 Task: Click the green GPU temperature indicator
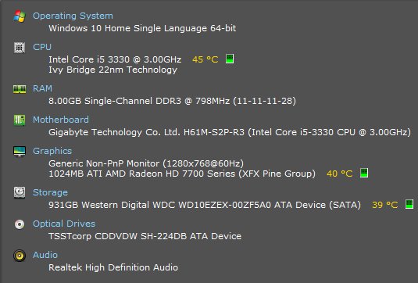364,173
